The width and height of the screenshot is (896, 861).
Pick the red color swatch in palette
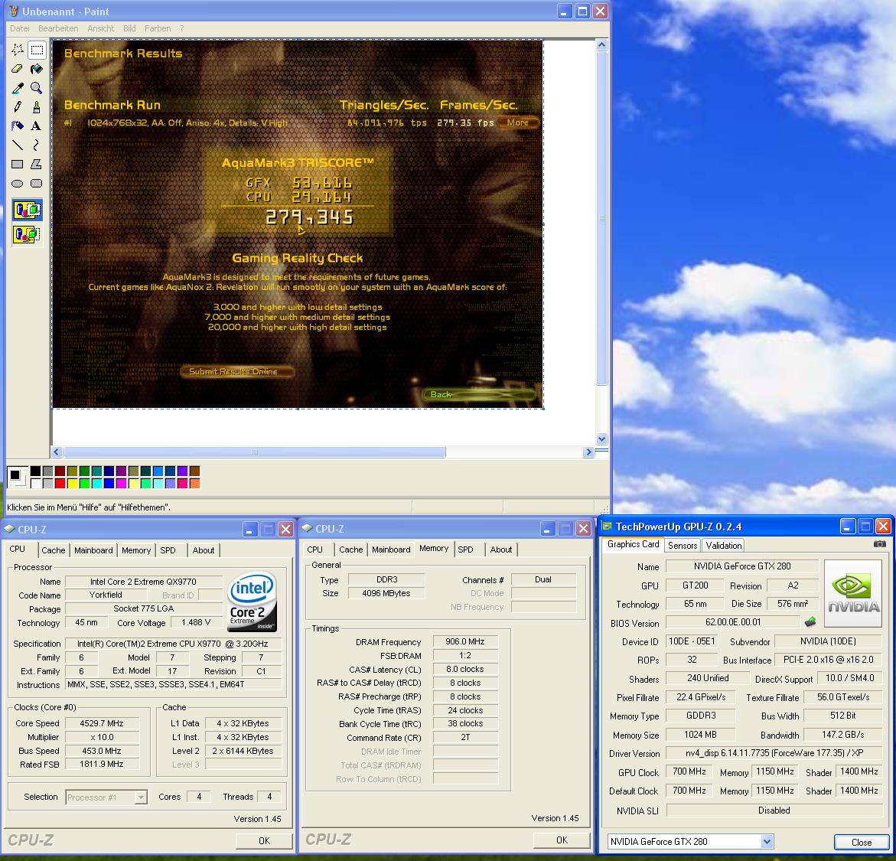click(60, 483)
